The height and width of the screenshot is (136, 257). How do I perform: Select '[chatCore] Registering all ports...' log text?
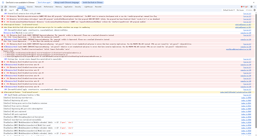pyautogui.click(x=16, y=101)
